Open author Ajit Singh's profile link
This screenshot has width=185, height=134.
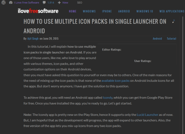pyautogui.click(x=33, y=39)
